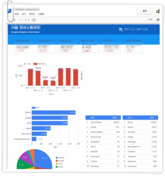165x176 pixels.
Task: Click blue 세션 legend swatch above bar chart
Action: (x=33, y=108)
